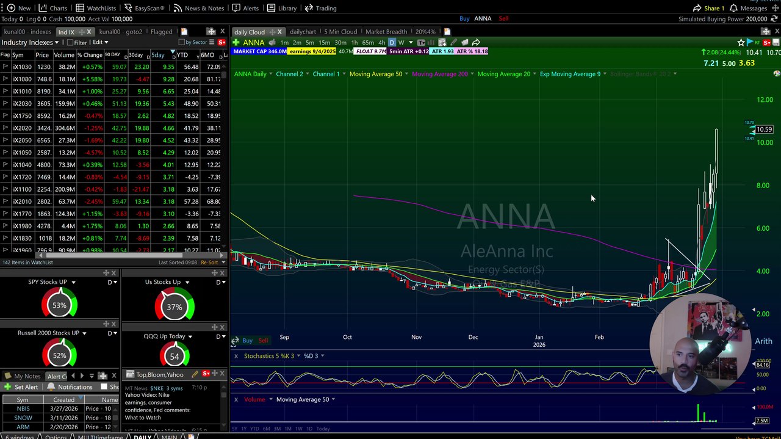Click the pencil edit icon in news panel
Image resolution: width=781 pixels, height=439 pixels.
point(195,374)
